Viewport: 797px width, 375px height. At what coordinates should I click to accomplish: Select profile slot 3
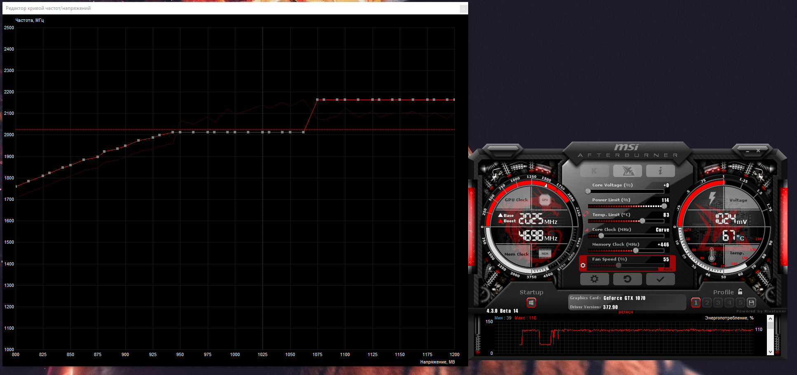pyautogui.click(x=718, y=303)
